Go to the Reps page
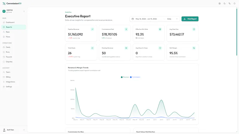239x134 pixels. point(13,32)
